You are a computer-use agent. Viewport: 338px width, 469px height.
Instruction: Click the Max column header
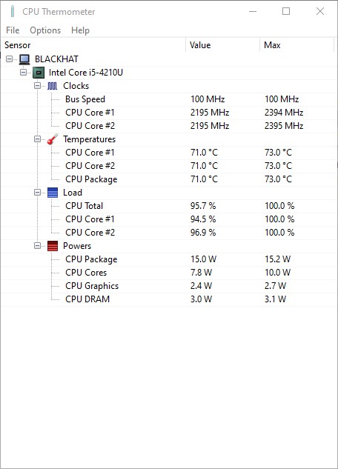pyautogui.click(x=296, y=45)
